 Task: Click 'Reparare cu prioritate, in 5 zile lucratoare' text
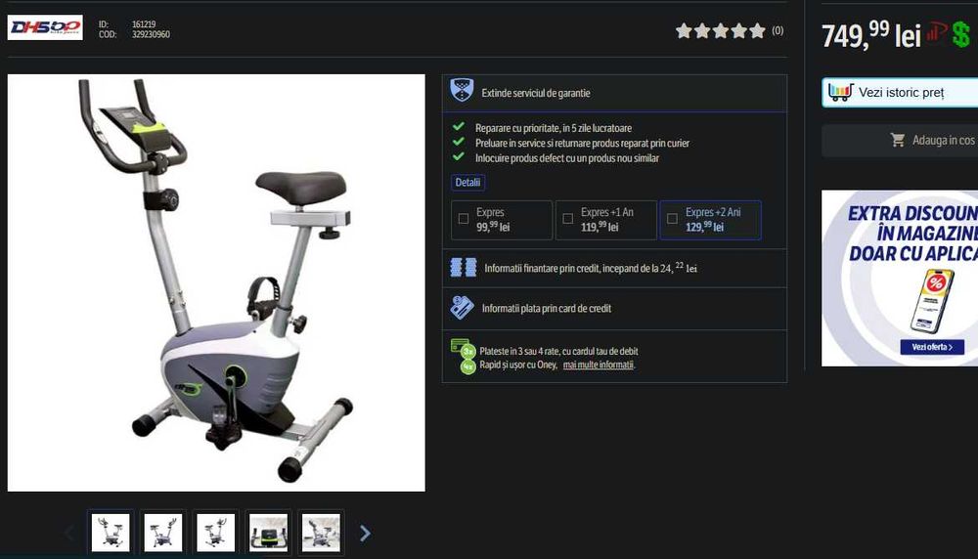(x=554, y=128)
